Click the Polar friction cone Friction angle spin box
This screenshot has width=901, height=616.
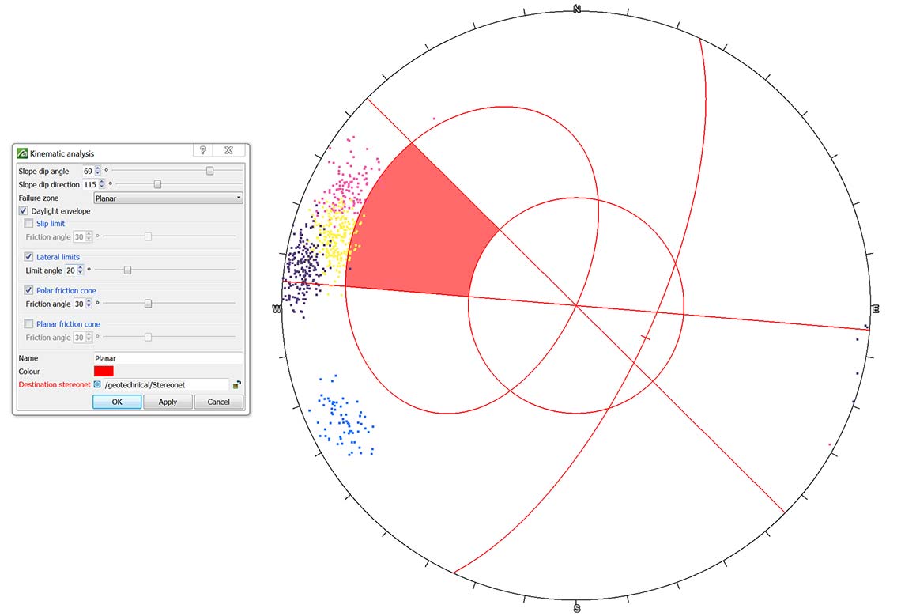(x=83, y=304)
